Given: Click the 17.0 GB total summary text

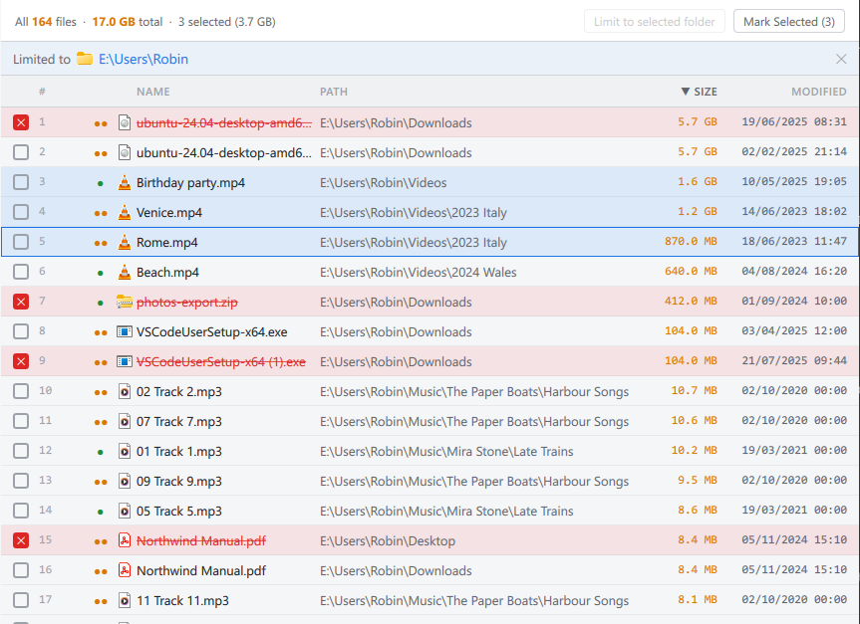Looking at the screenshot, I should point(128,22).
